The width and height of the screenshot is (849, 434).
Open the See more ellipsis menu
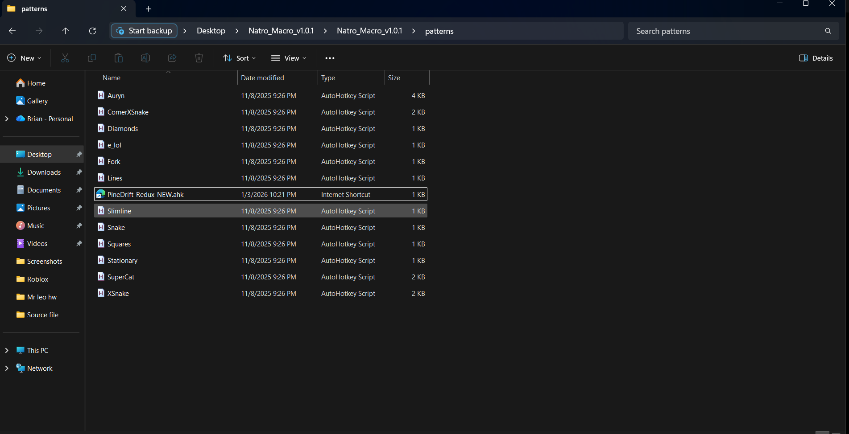(x=330, y=58)
